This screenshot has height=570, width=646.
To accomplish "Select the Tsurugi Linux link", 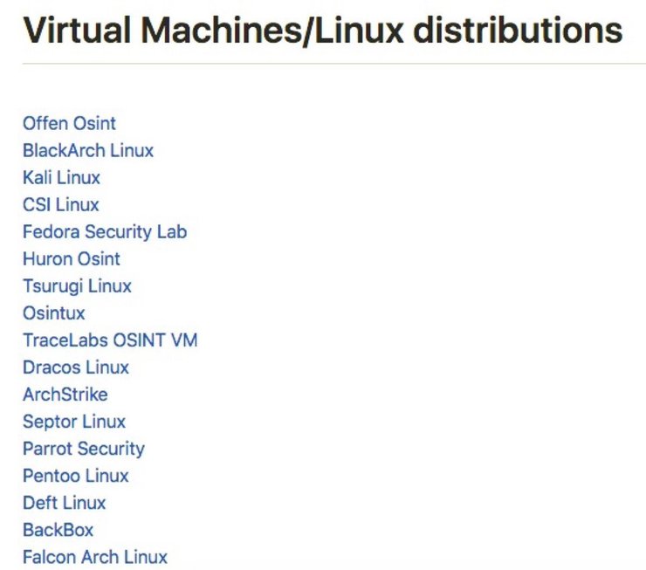I will coord(77,286).
